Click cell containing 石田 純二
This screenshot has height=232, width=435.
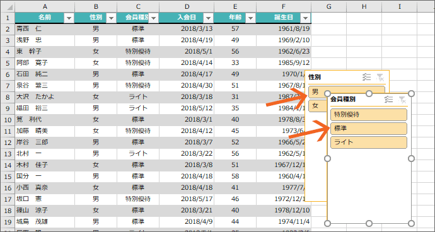pyautogui.click(x=45, y=74)
